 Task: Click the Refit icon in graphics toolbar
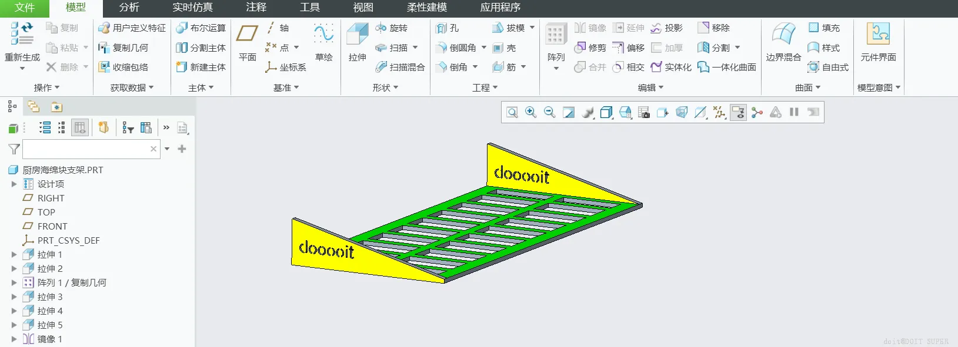512,112
